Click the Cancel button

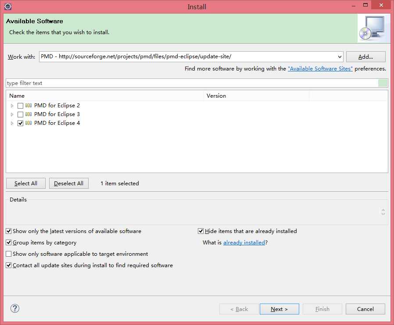pyautogui.click(x=365, y=309)
